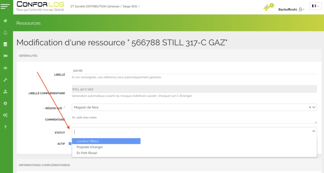
Task: Select "En Prêt (Rose)" status option
Action: coord(87,153)
